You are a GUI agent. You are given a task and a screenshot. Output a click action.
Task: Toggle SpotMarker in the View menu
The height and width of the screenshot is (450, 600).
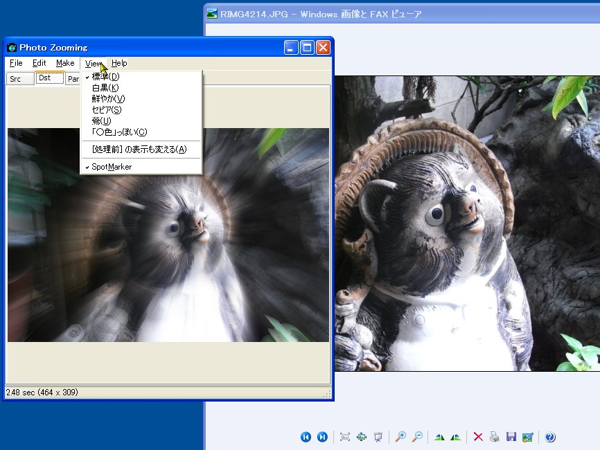111,167
